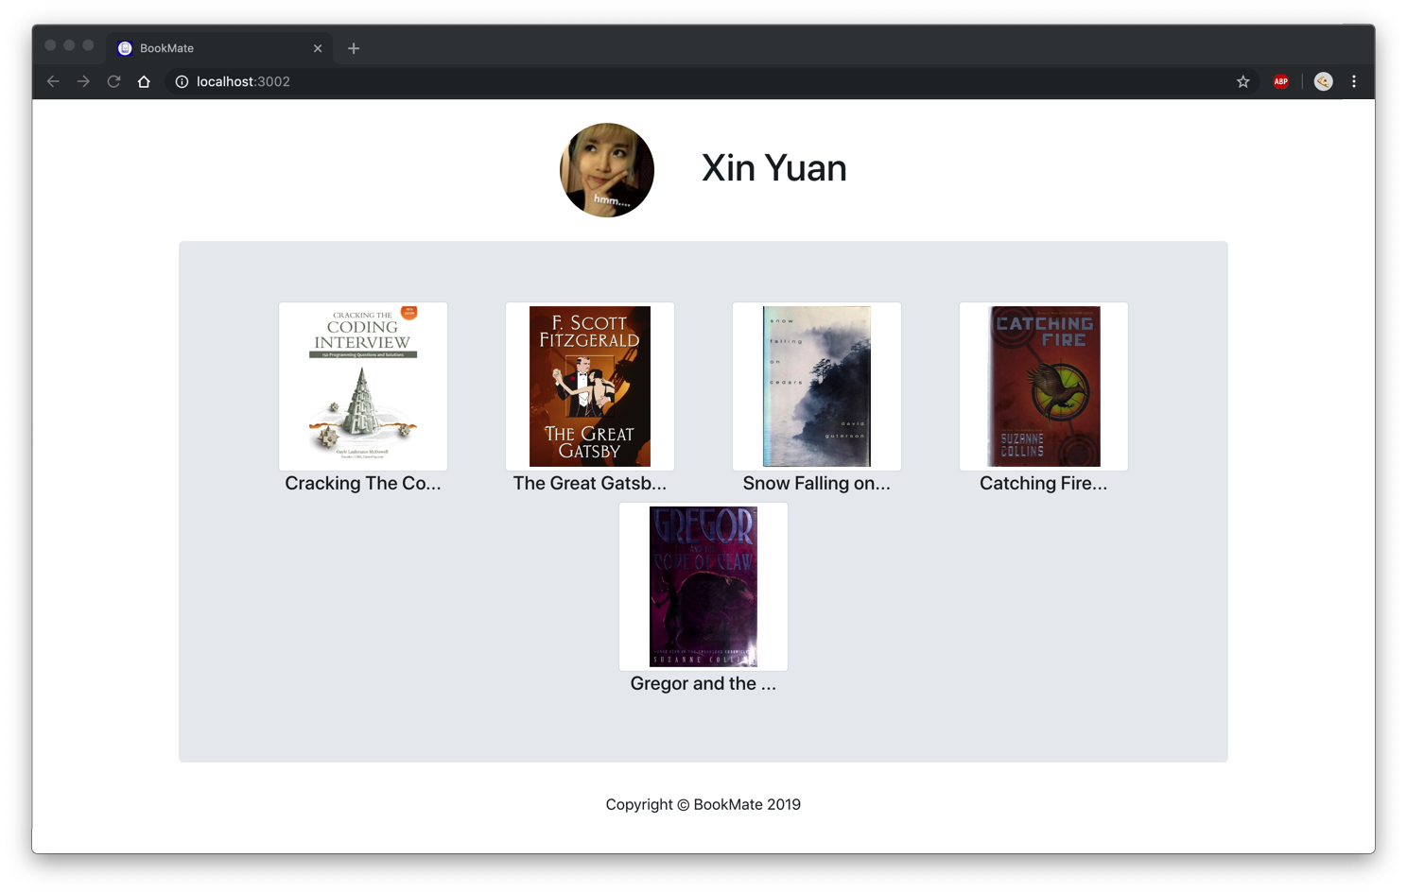
Task: View site information icon next to localhost
Action: coord(182,81)
